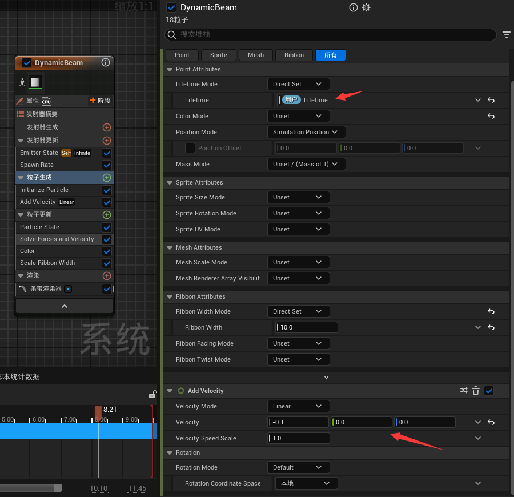
Task: Switch to the Ribbon filter tab
Action: (x=294, y=55)
